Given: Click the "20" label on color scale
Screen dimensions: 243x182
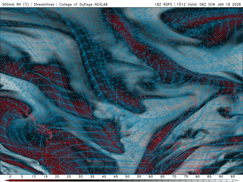Looking at the screenshot, I should coord(57,177).
